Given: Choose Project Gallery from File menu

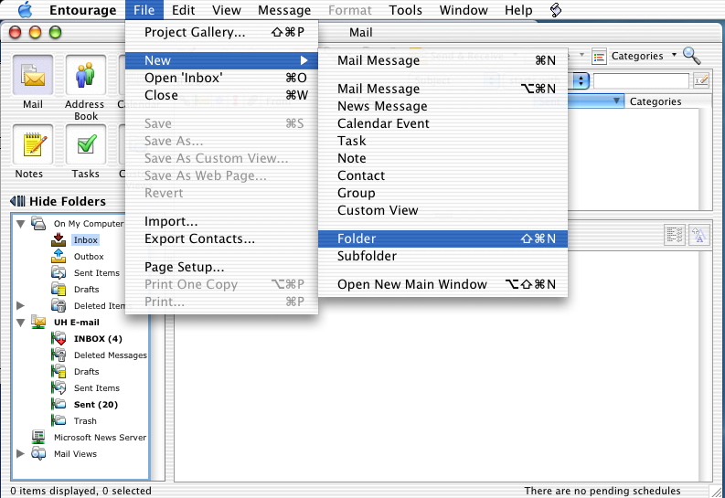Looking at the screenshot, I should click(x=221, y=32).
